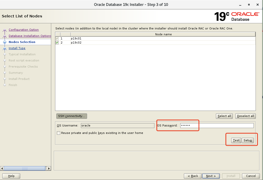Screen dimensions: 263x180
Task: Open the Help dialog
Action: 11,176
